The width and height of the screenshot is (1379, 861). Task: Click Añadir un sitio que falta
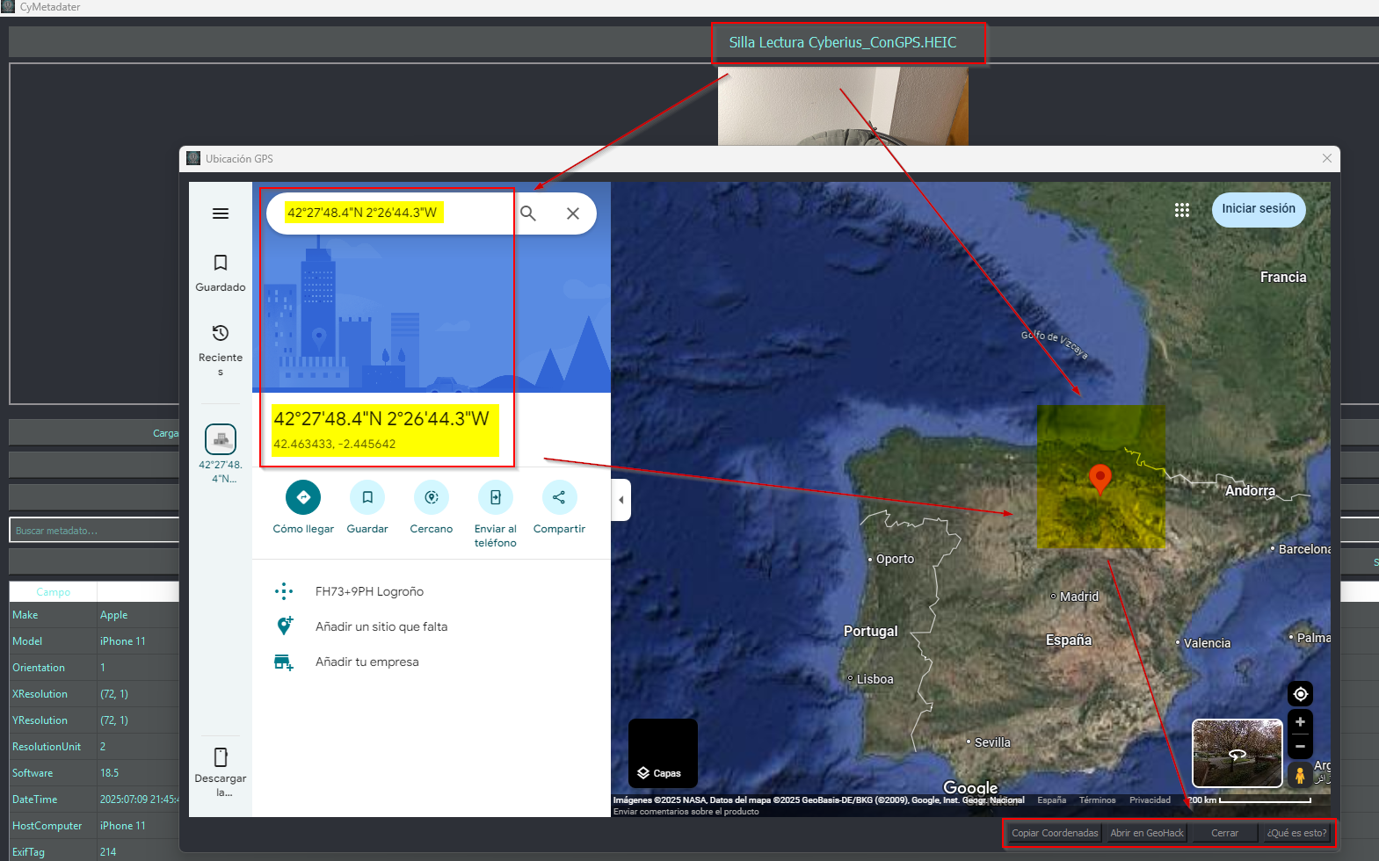tap(381, 626)
